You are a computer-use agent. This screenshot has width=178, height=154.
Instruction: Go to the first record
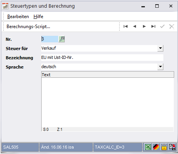pyautogui.click(x=126, y=27)
